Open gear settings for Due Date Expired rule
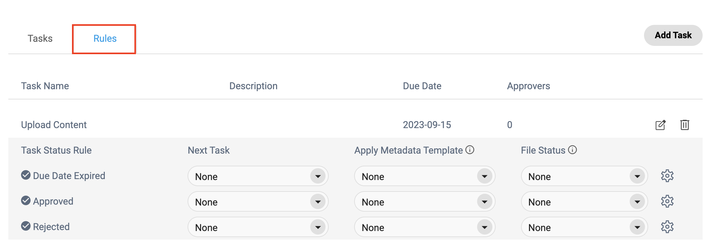Screen dimensions: 716x246 (667, 176)
